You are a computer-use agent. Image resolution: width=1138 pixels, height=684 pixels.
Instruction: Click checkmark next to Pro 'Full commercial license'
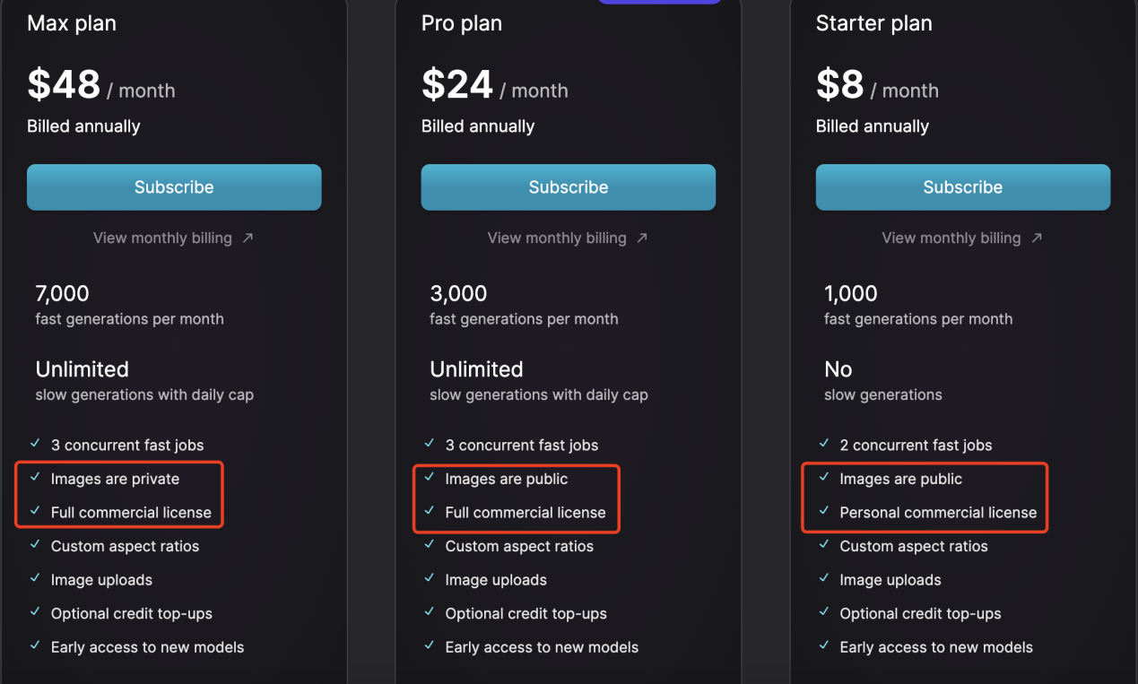(430, 512)
